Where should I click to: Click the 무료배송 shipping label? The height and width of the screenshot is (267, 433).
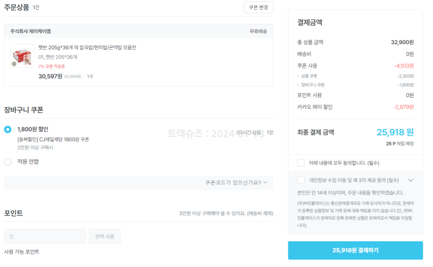tap(258, 32)
